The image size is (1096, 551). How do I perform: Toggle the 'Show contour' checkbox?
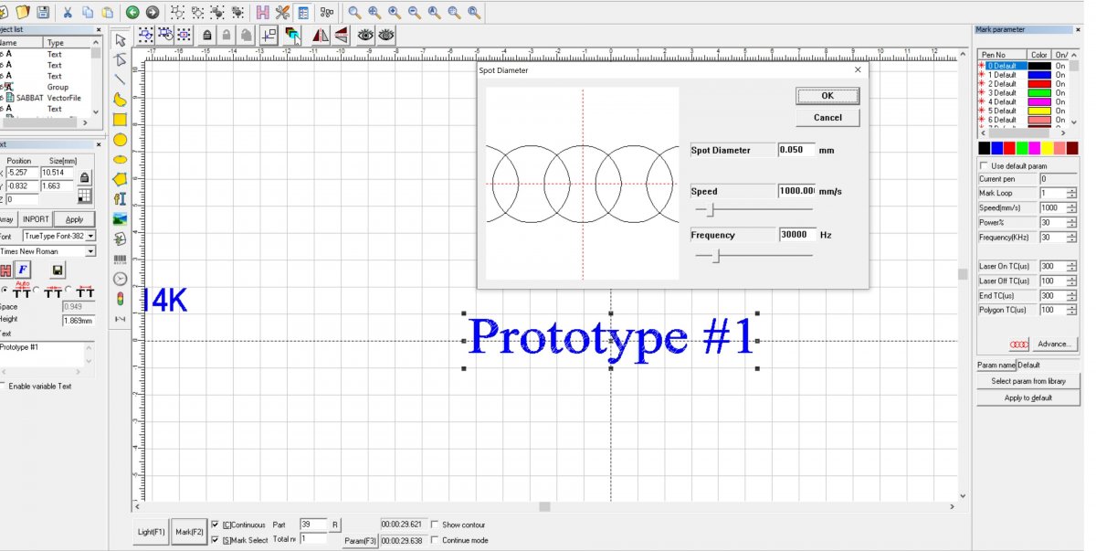tap(434, 525)
